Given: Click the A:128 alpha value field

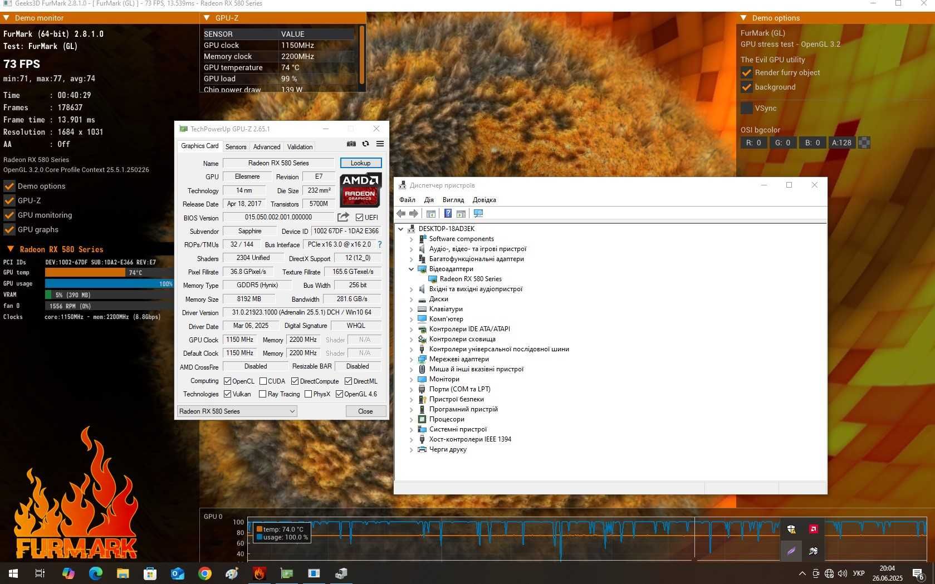Looking at the screenshot, I should click(841, 143).
